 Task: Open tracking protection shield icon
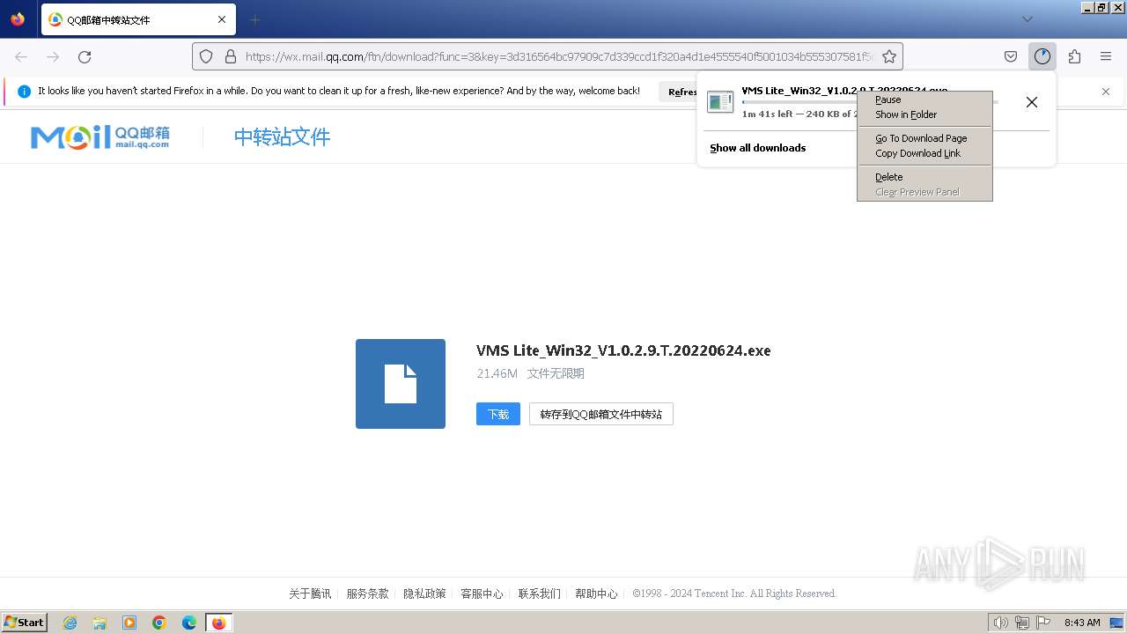click(x=206, y=56)
